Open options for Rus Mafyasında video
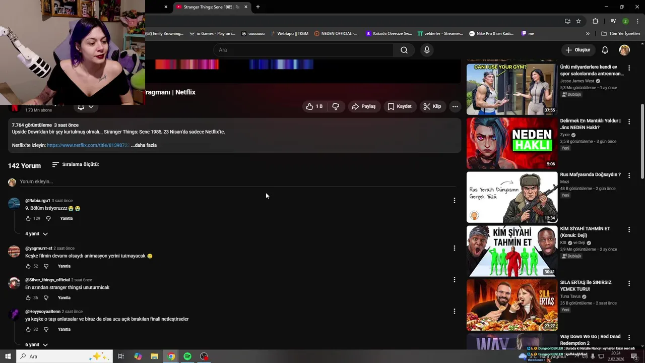 click(629, 175)
